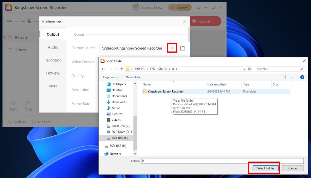This screenshot has height=178, width=311.
Task: Switch to Hotkeys tab in Preferences
Action: click(53, 73)
